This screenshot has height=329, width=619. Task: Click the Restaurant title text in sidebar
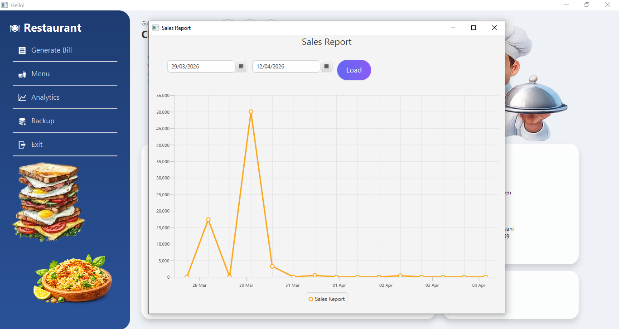tap(53, 28)
